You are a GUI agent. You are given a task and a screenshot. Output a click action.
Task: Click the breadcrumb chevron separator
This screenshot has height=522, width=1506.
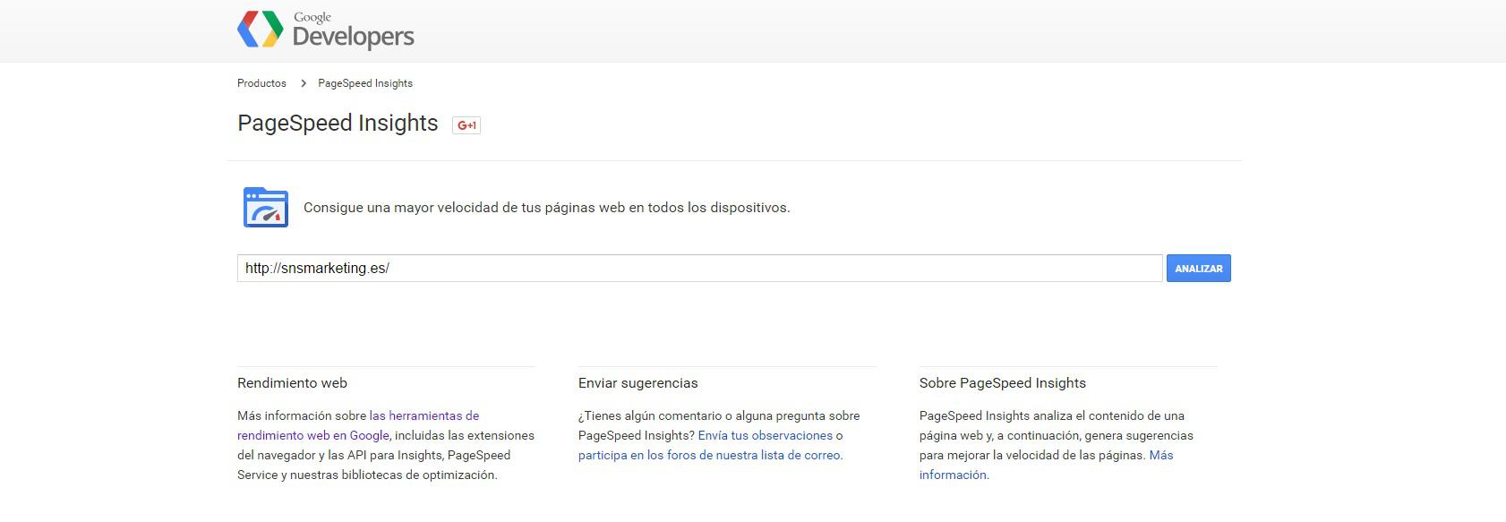[303, 83]
